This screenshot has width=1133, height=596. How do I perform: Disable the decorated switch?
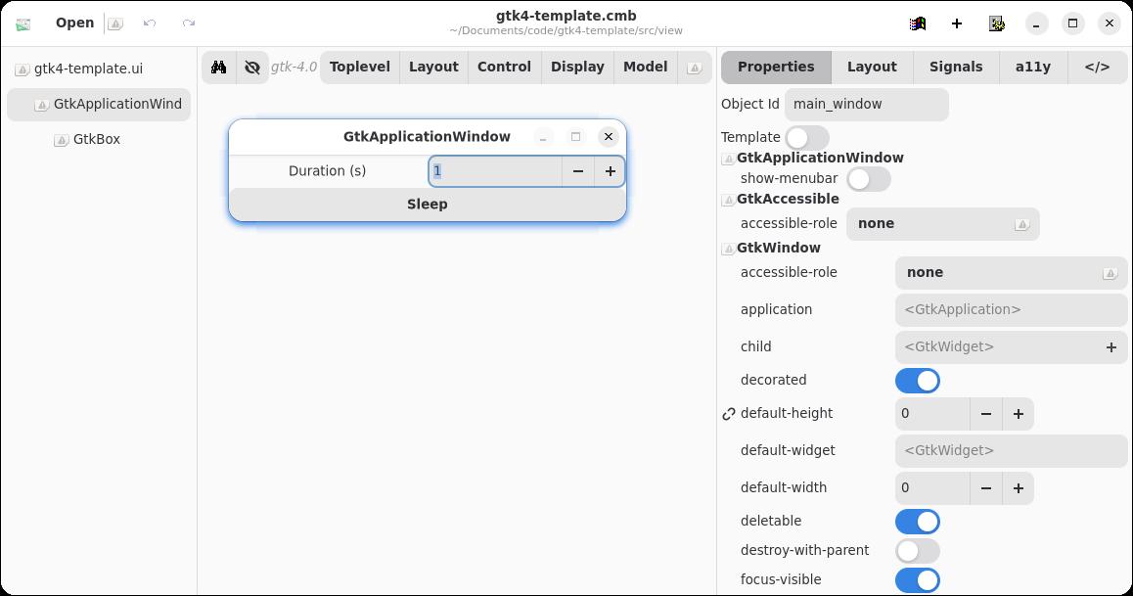[917, 380]
